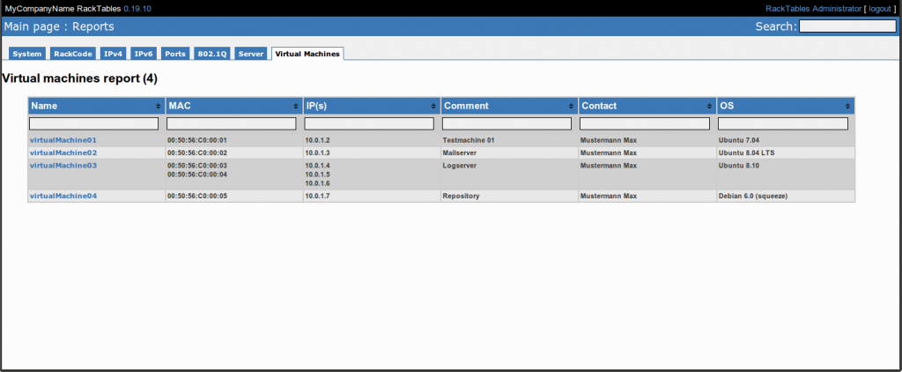
Task: Select the IPv4 reports tab
Action: pos(113,54)
